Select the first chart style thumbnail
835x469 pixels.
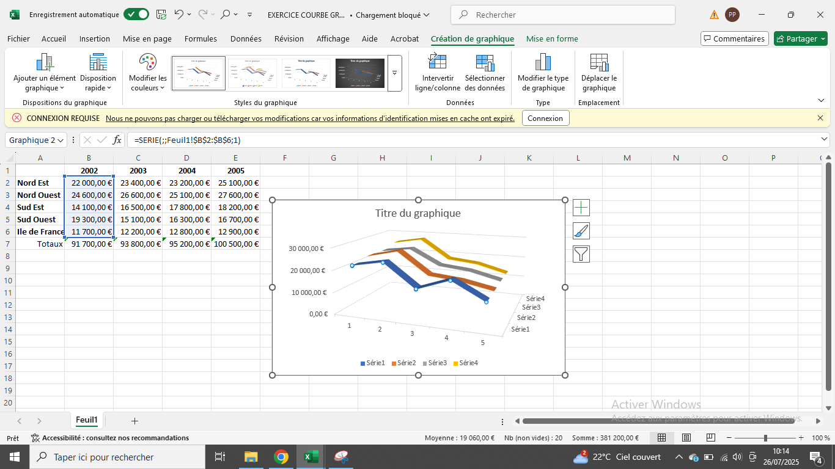click(199, 73)
